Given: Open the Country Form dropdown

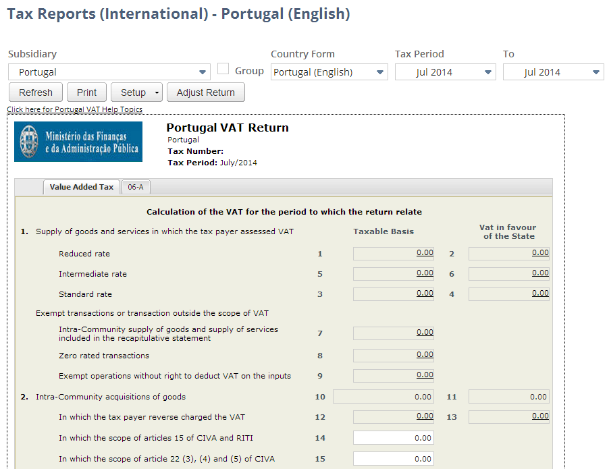Looking at the screenshot, I should click(329, 72).
